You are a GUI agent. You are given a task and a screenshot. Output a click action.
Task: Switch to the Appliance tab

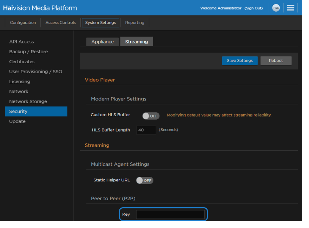coord(103,42)
